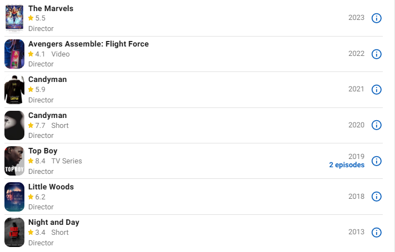395x252 pixels.
Task: Click the Little Woods title
Action: (x=51, y=187)
